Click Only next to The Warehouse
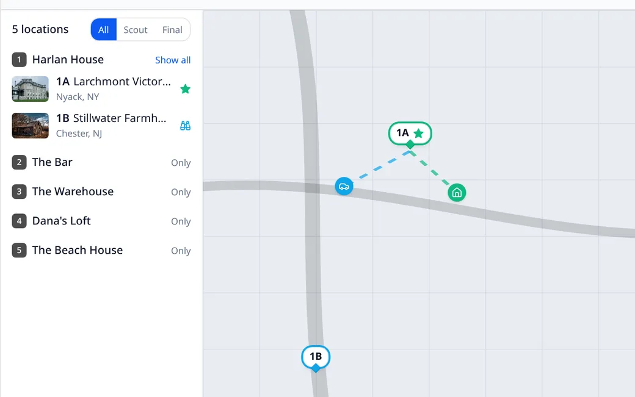The width and height of the screenshot is (635, 397). pyautogui.click(x=181, y=192)
